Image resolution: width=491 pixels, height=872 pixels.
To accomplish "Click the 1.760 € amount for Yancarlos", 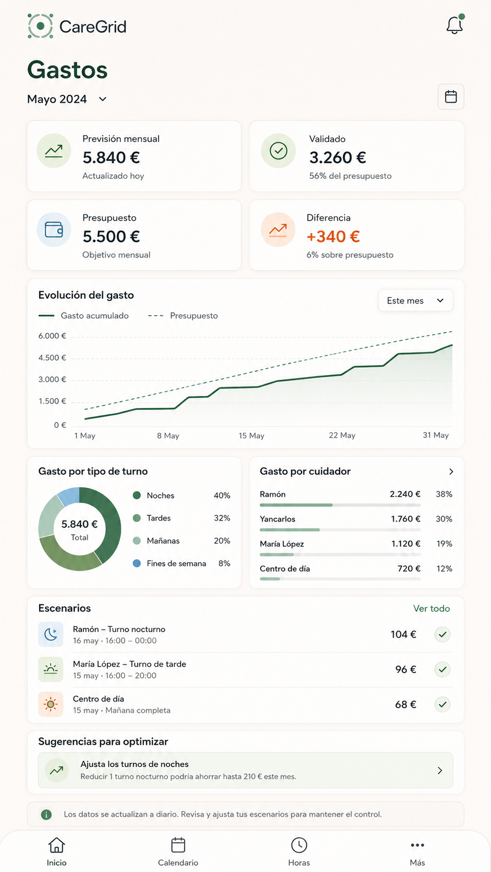I will (x=405, y=519).
